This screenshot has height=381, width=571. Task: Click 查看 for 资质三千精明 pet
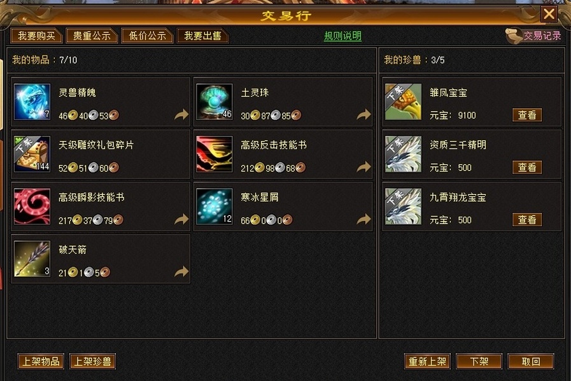(x=527, y=168)
